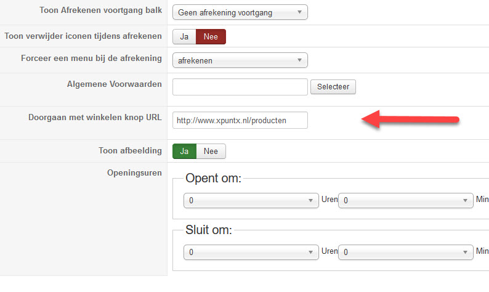Screen dimensions: 489x292
Task: Select Nee for Toon verwijder iconen tijdens afrekenen
Action: [x=211, y=36]
